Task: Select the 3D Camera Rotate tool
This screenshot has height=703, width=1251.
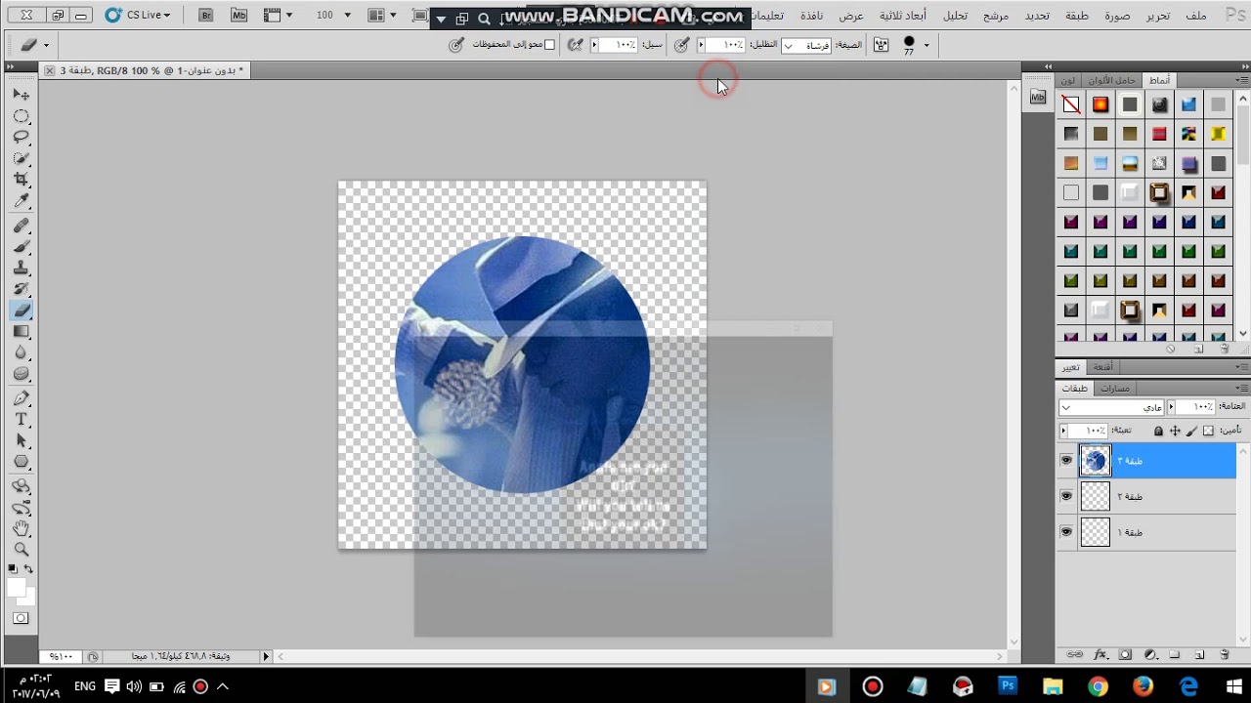Action: point(22,508)
